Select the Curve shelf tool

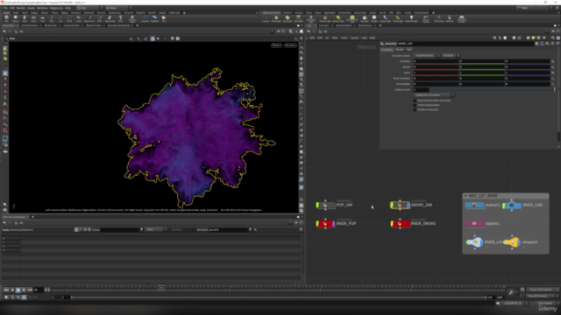coord(78,18)
